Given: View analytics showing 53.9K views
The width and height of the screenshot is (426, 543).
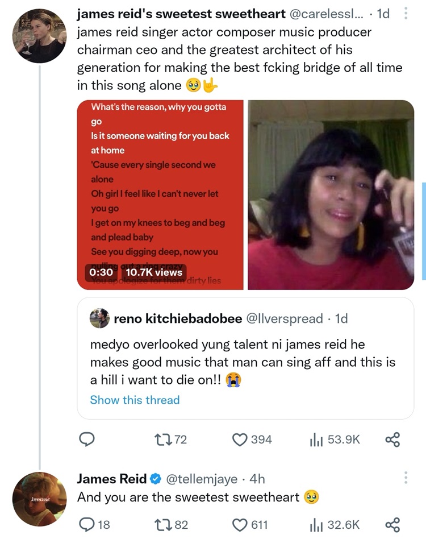Looking at the screenshot, I should (x=316, y=439).
